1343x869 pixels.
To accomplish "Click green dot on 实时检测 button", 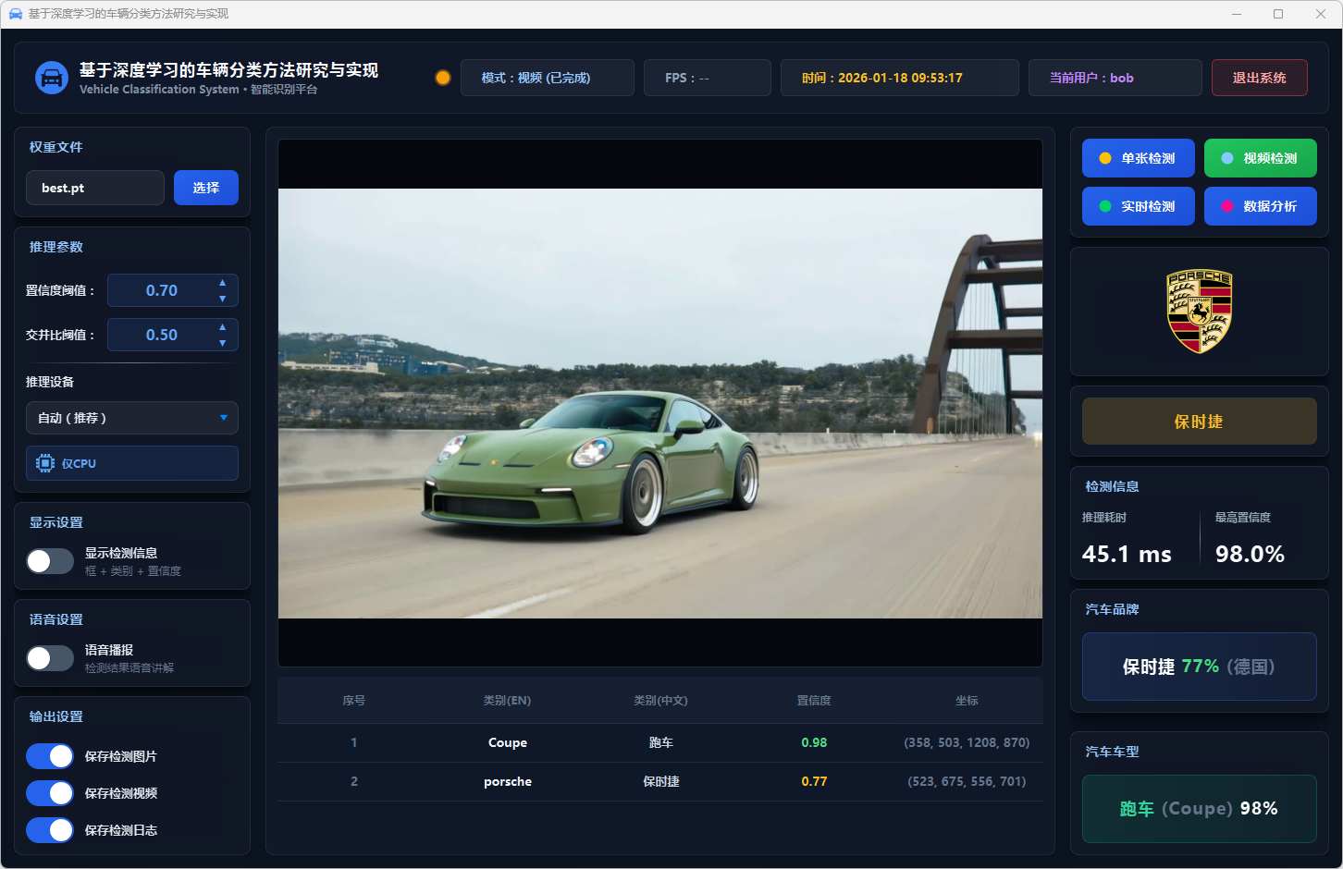I will (1105, 206).
